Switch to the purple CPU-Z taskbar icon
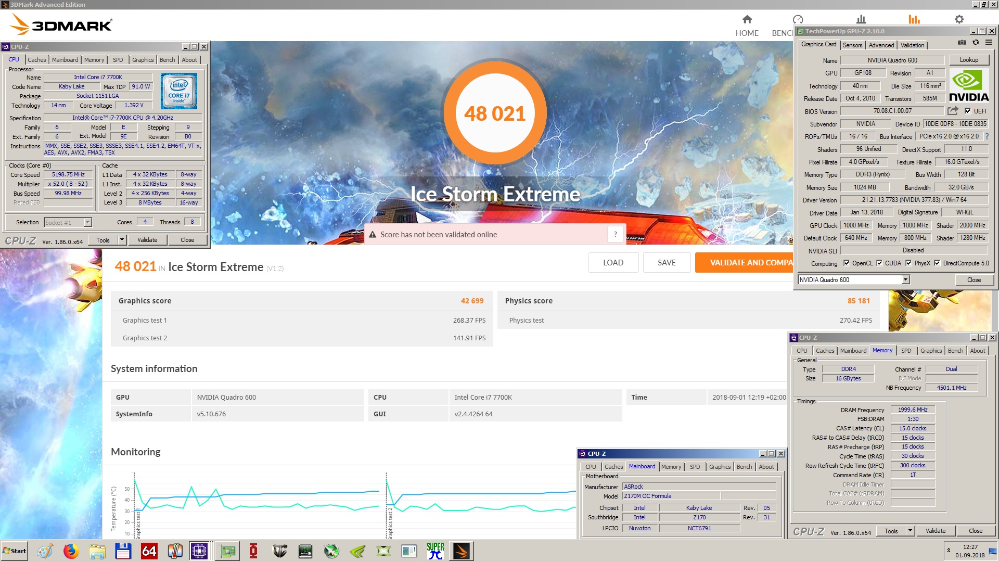999x562 pixels. tap(199, 551)
